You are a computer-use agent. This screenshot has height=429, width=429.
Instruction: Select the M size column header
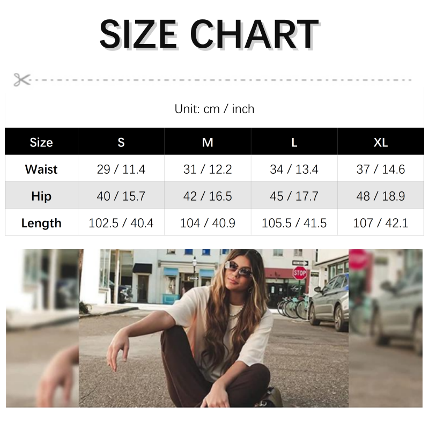[x=208, y=142]
